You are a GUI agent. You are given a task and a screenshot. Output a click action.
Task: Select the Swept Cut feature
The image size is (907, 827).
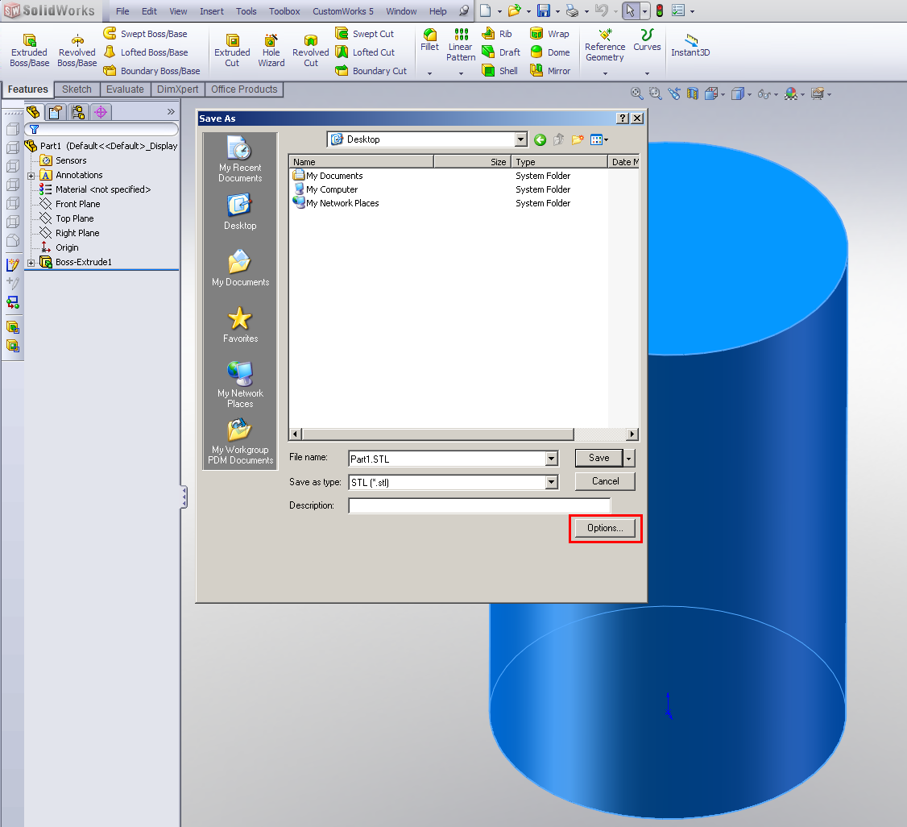coord(365,34)
